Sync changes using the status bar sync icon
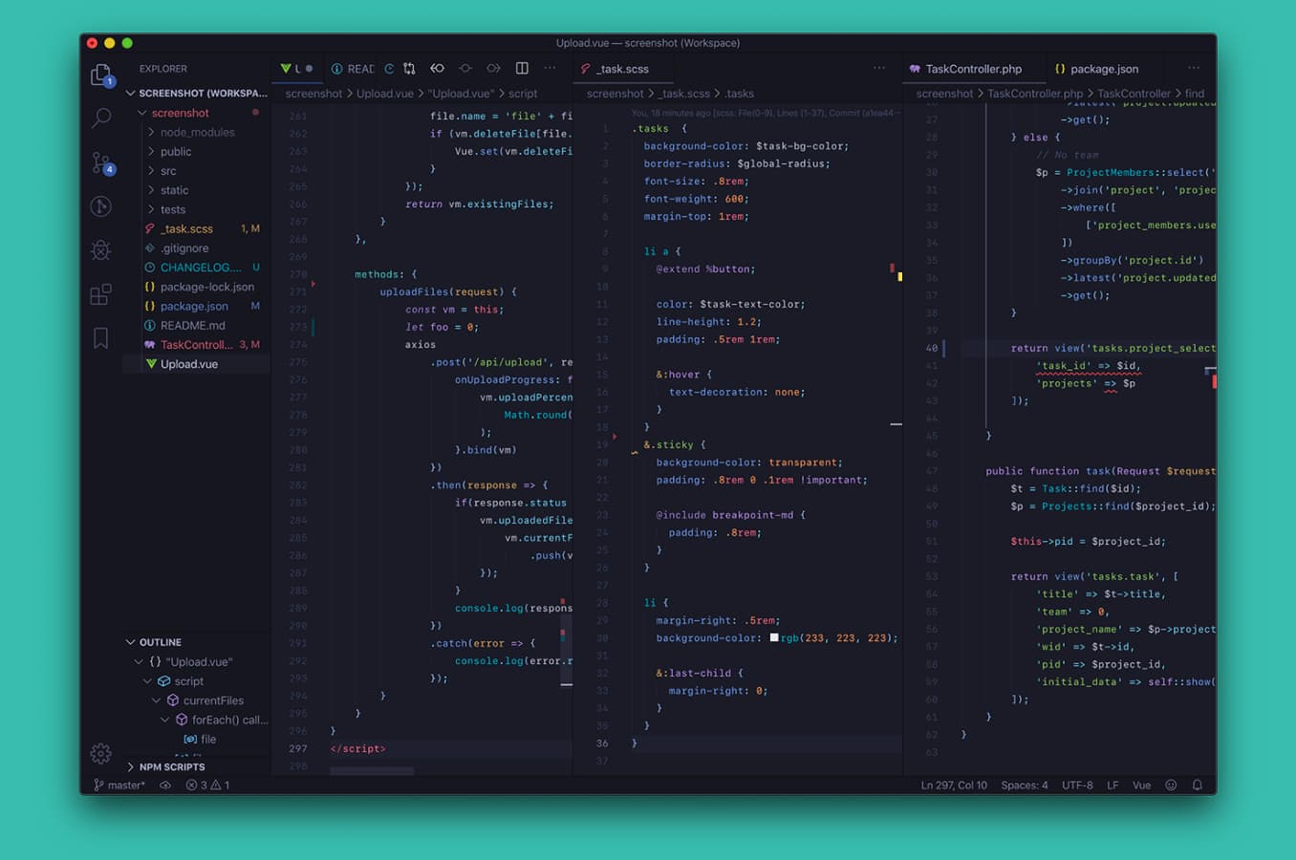Viewport: 1296px width, 860px height. [163, 785]
